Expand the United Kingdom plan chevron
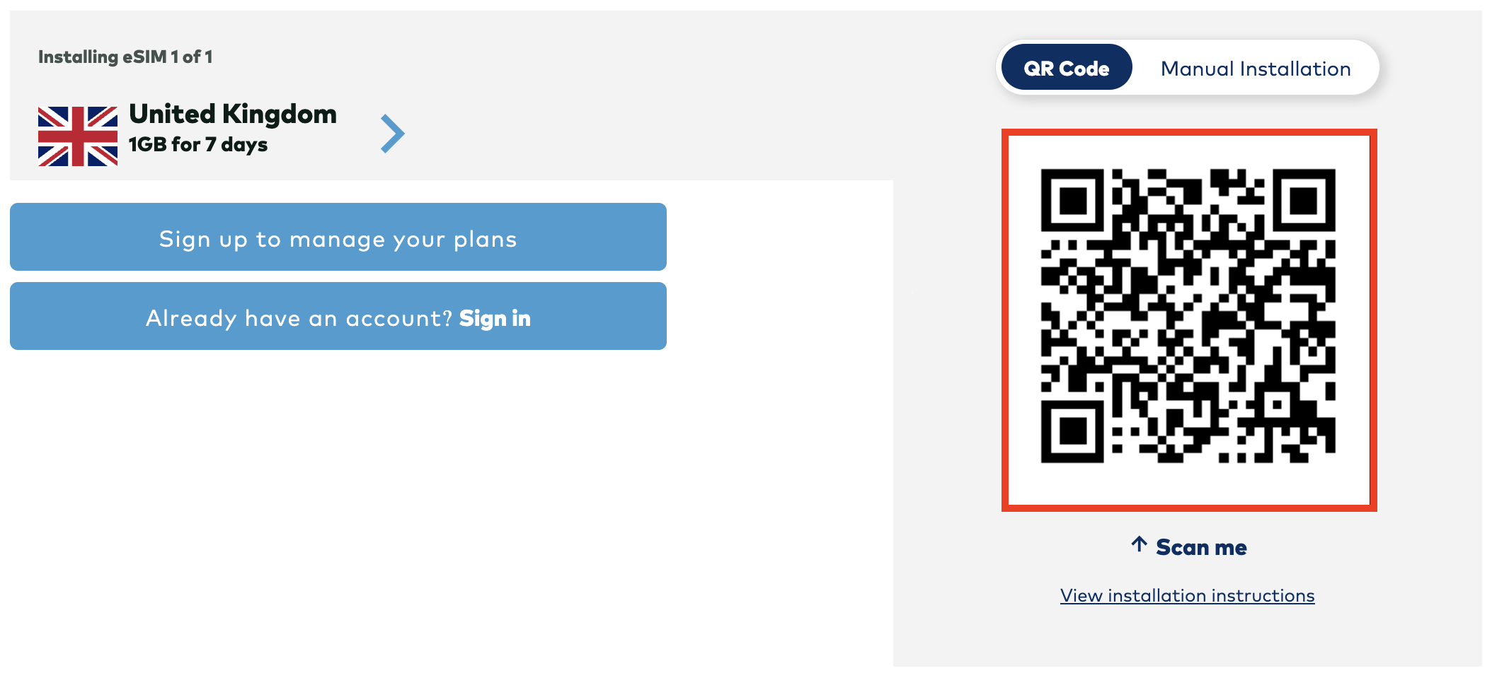This screenshot has width=1492, height=673. coord(393,134)
